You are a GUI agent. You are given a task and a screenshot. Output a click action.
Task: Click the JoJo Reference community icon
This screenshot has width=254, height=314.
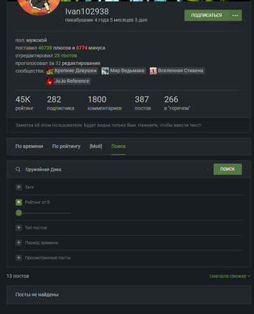point(50,82)
